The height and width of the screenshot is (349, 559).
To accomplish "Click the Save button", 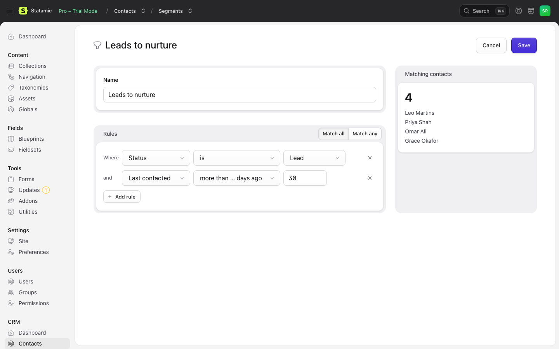I will click(524, 45).
